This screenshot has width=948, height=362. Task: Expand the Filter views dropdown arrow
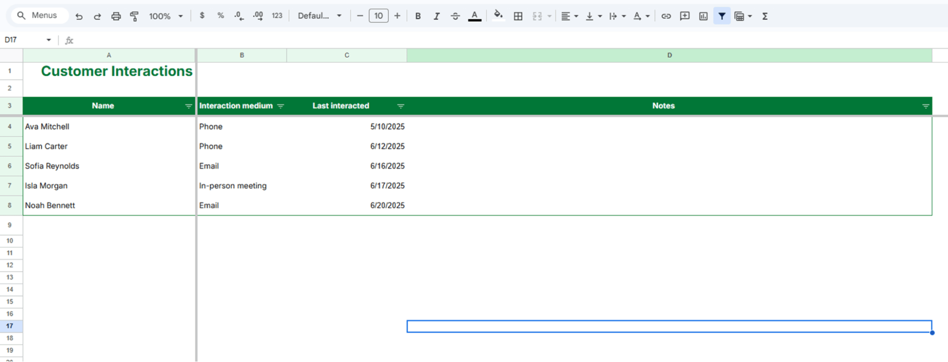click(x=750, y=16)
